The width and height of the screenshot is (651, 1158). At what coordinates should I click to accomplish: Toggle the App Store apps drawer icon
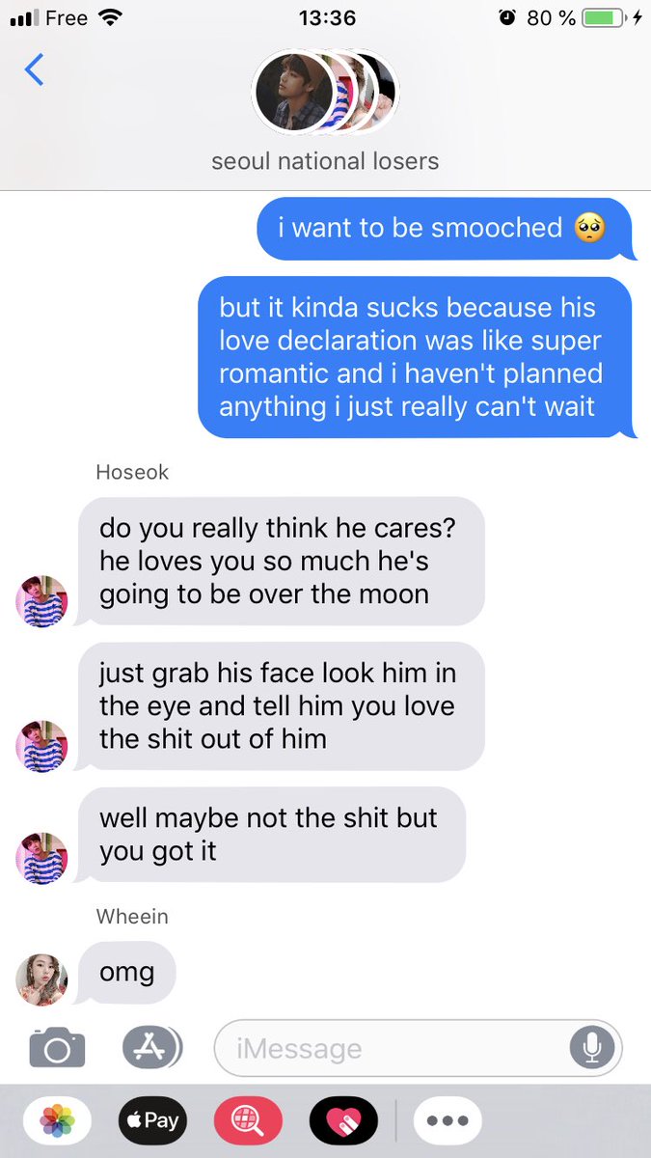pos(152,1047)
